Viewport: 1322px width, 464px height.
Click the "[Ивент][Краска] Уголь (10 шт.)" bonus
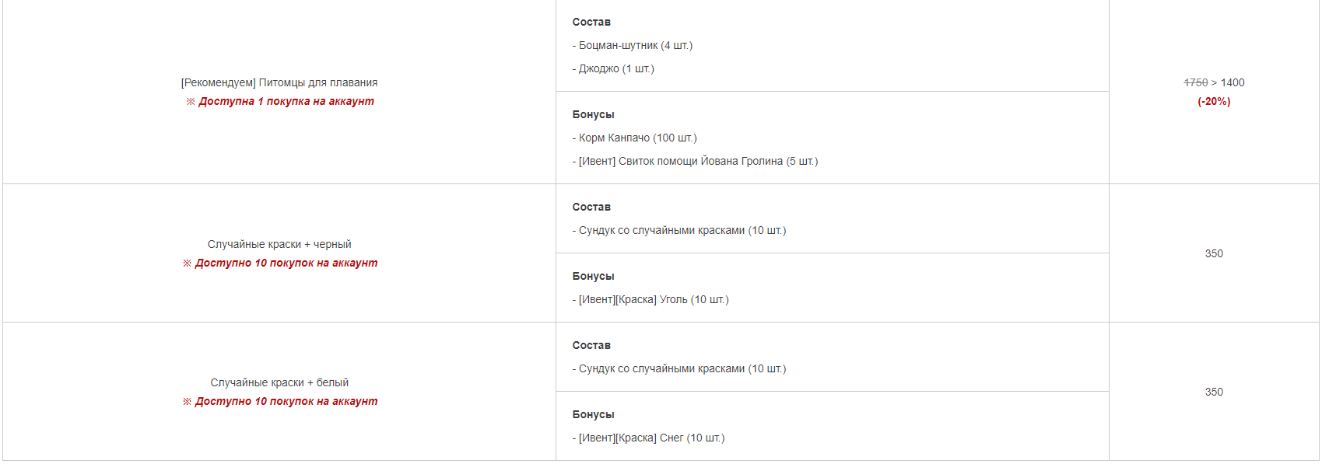point(654,300)
